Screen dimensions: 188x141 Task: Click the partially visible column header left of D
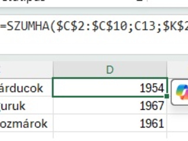[x=26, y=70]
